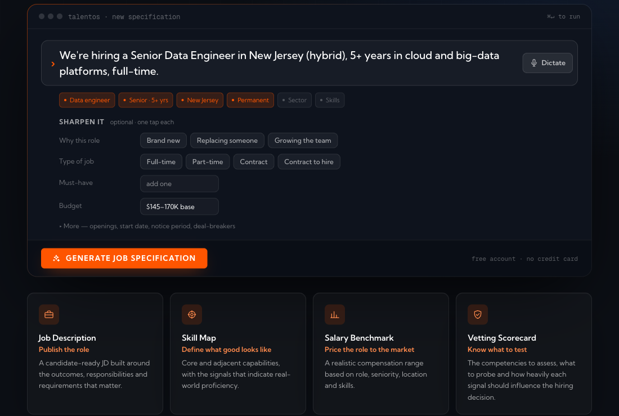Click the Must-have add one field
This screenshot has width=619, height=416.
coord(179,184)
